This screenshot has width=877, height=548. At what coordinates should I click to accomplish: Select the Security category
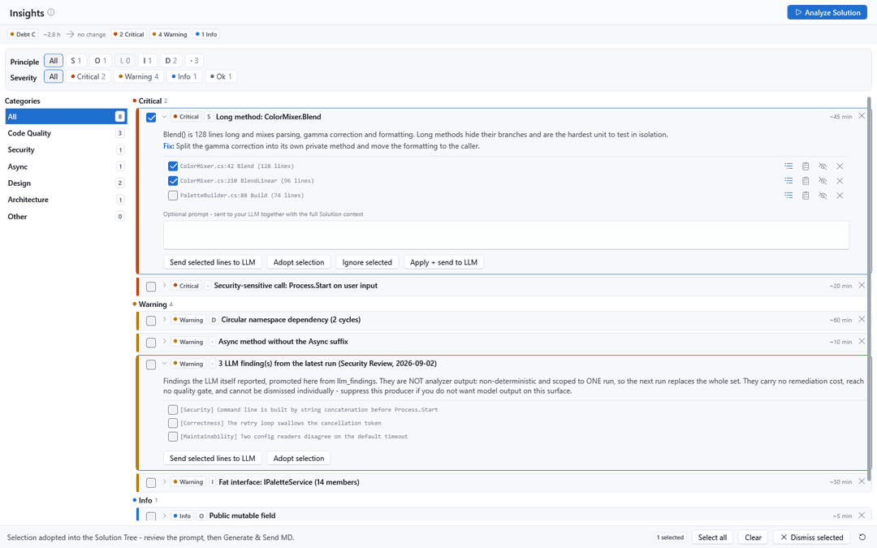66,150
